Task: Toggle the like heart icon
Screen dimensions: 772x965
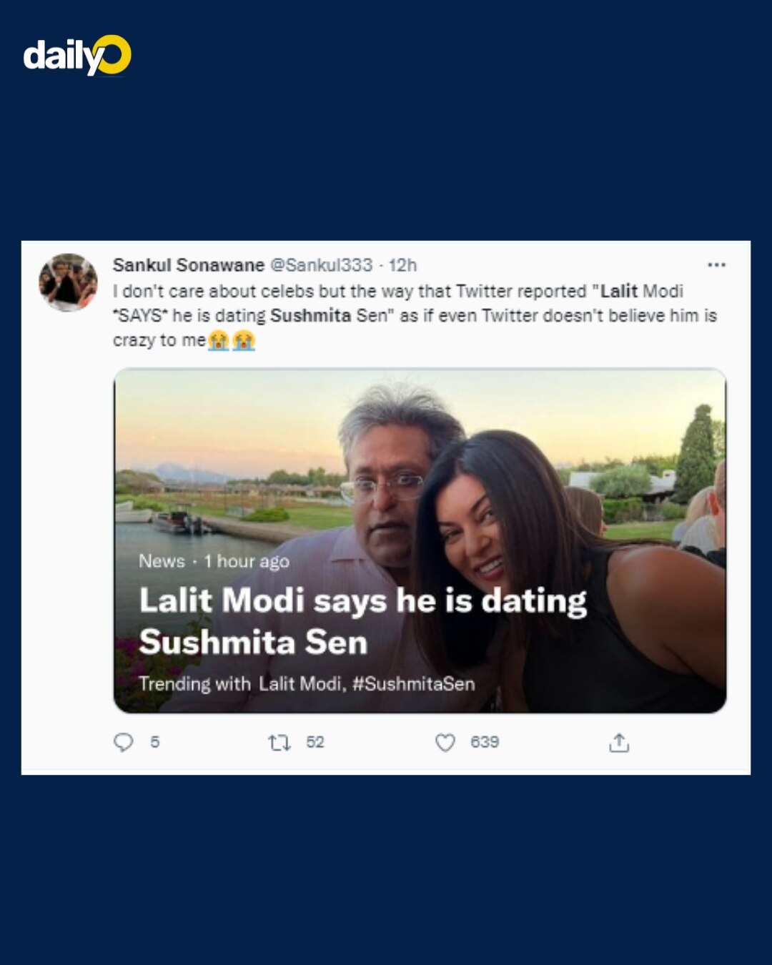Action: (x=445, y=743)
